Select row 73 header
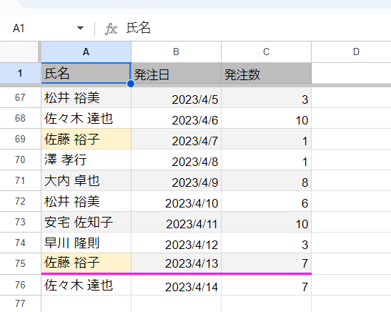The image size is (391, 312). tap(20, 222)
